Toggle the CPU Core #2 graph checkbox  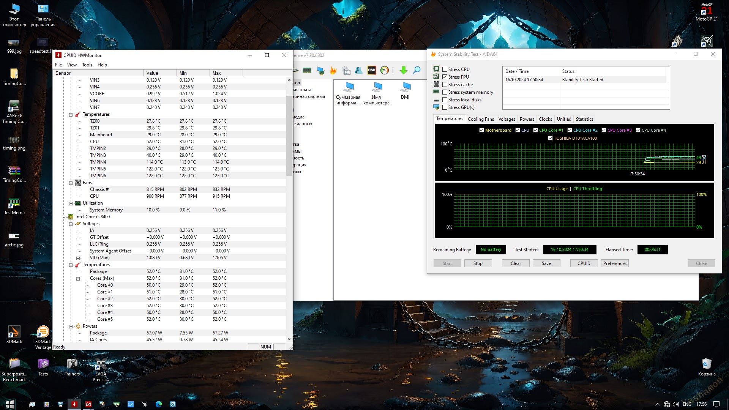[570, 130]
